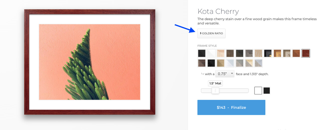Image resolution: width=321 pixels, height=130 pixels.
Task: Pick the gold and grey two-tone frame swatch
Action: coord(249,63)
